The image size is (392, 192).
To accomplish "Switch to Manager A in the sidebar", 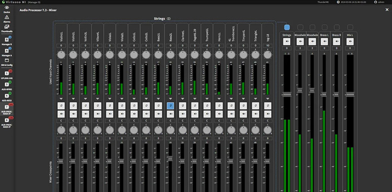I will 7,53.
